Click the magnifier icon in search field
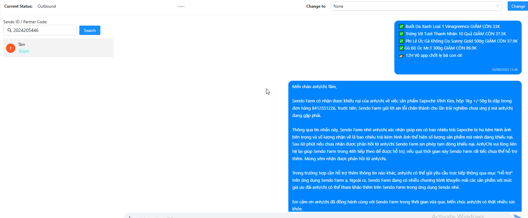Viewport: 528px width, 218px height. click(9, 30)
